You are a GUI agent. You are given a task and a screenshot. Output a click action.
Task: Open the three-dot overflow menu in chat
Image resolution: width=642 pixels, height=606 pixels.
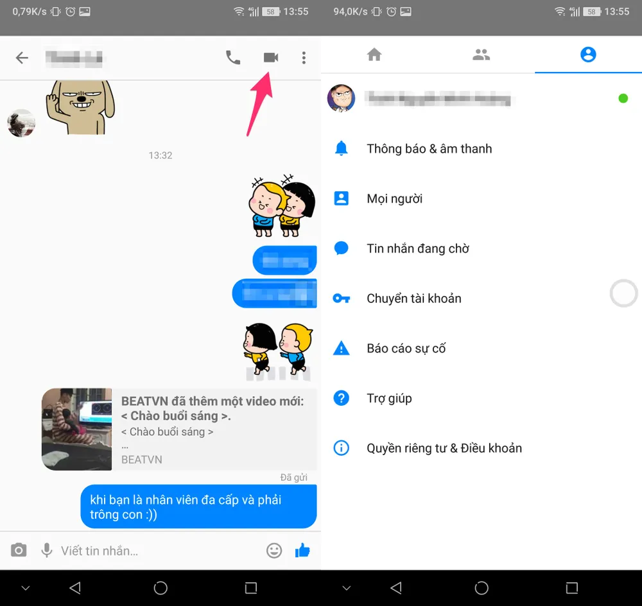point(304,58)
